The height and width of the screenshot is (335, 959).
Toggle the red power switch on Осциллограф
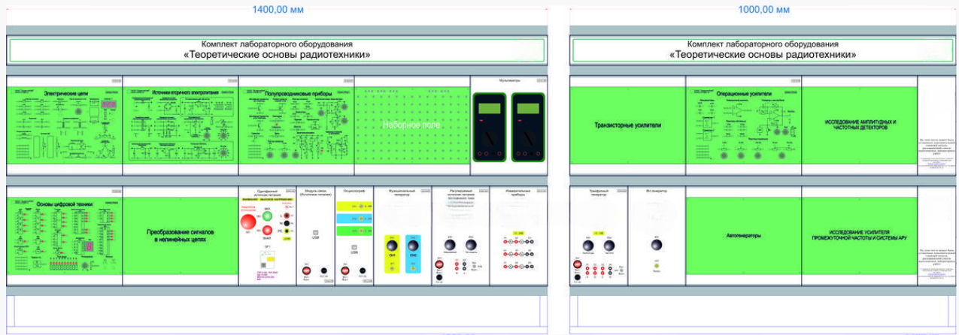point(344,270)
